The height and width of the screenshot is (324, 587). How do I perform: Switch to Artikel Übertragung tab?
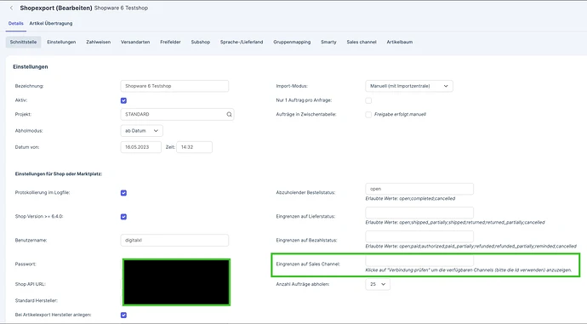(x=51, y=23)
